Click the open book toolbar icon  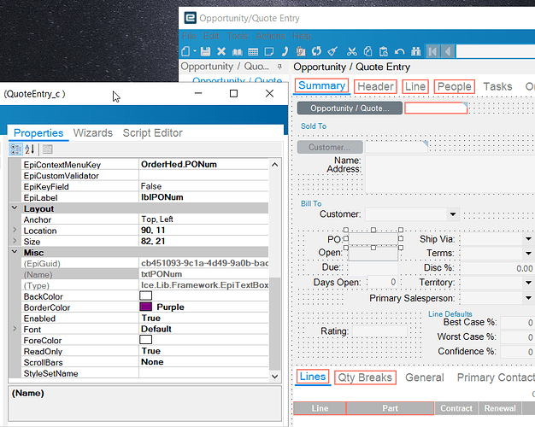pos(237,52)
